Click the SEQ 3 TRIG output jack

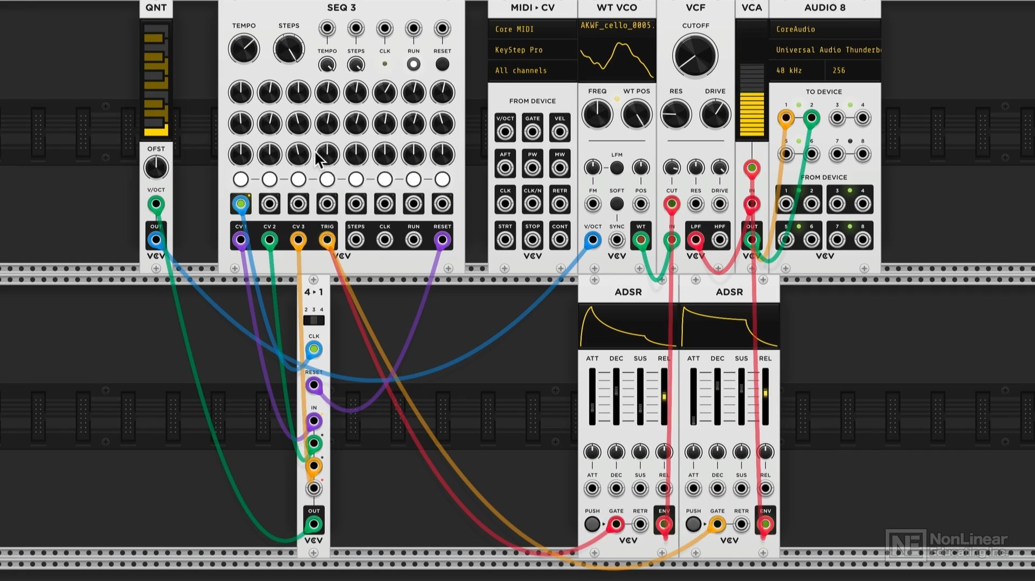327,240
